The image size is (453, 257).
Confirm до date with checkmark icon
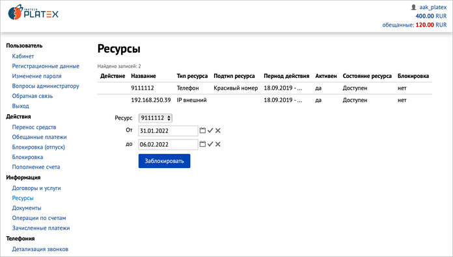210,144
